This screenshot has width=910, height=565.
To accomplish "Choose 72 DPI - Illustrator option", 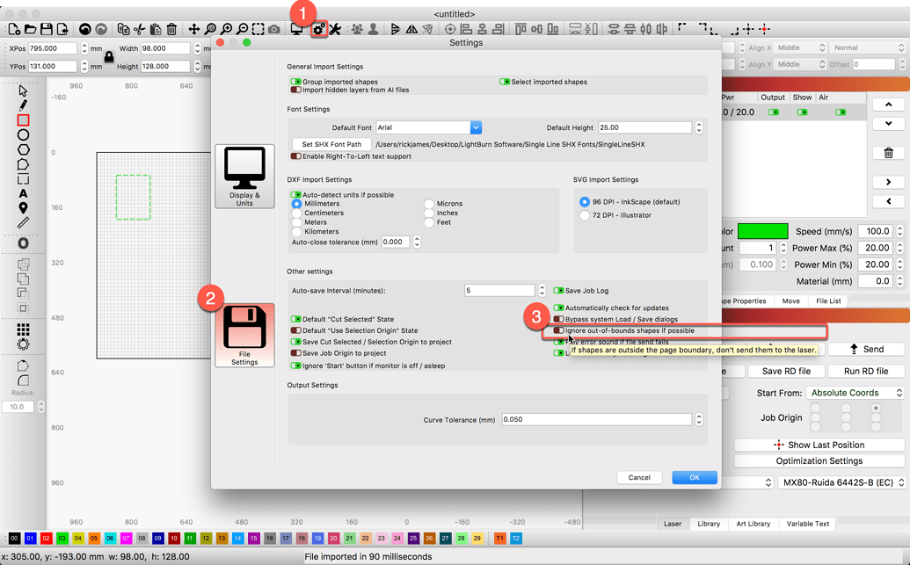I will [x=585, y=216].
